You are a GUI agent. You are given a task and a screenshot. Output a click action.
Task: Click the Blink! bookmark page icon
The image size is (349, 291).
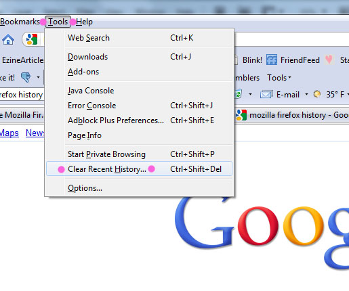[x=236, y=60]
